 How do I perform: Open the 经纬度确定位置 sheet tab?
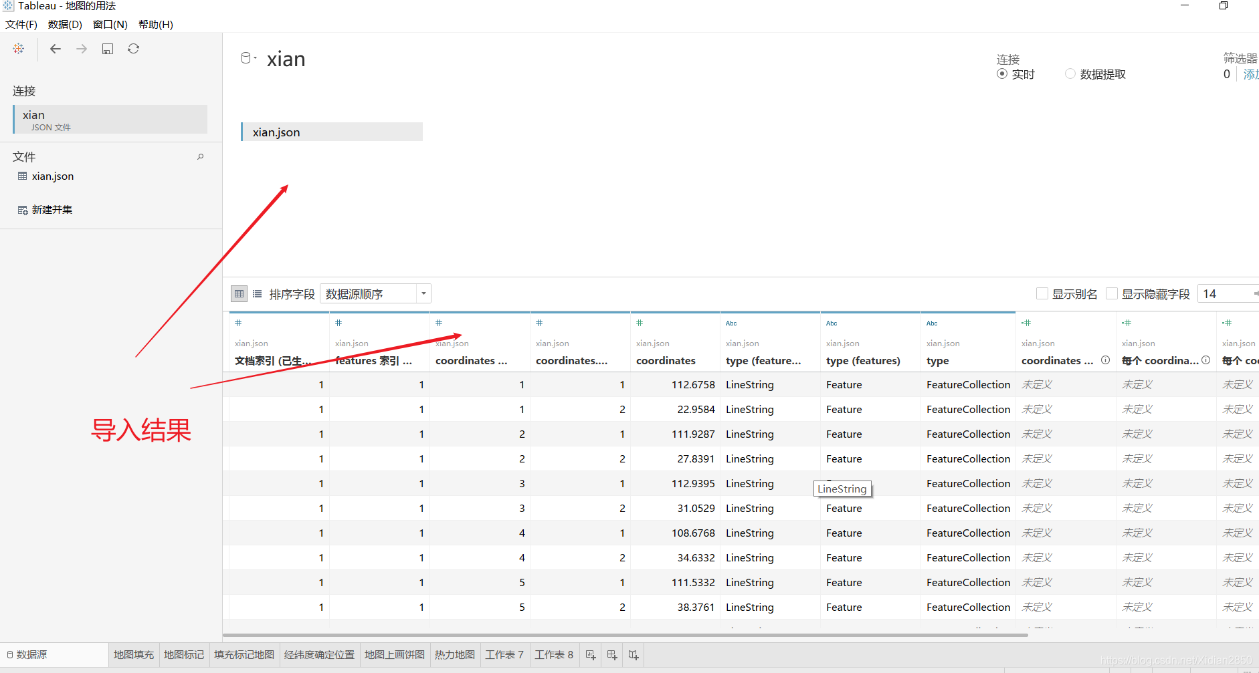click(319, 655)
